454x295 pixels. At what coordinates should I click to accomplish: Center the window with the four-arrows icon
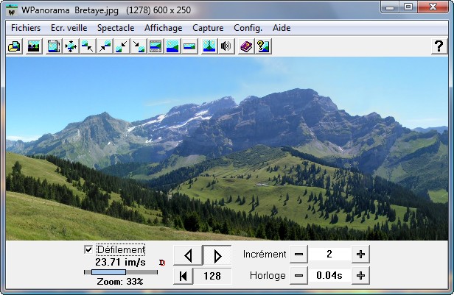[71, 46]
